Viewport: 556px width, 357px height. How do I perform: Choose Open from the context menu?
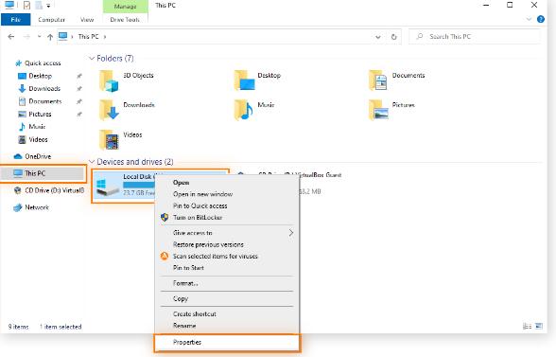[181, 183]
